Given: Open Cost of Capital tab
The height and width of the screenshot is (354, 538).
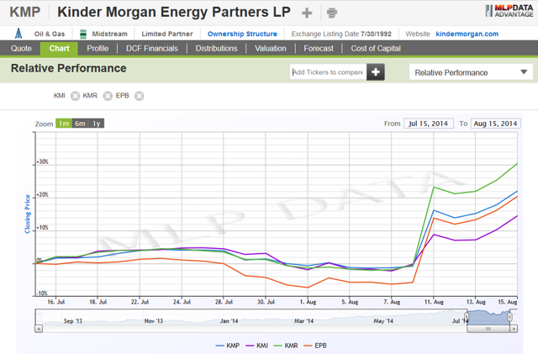Looking at the screenshot, I should click(x=376, y=49).
